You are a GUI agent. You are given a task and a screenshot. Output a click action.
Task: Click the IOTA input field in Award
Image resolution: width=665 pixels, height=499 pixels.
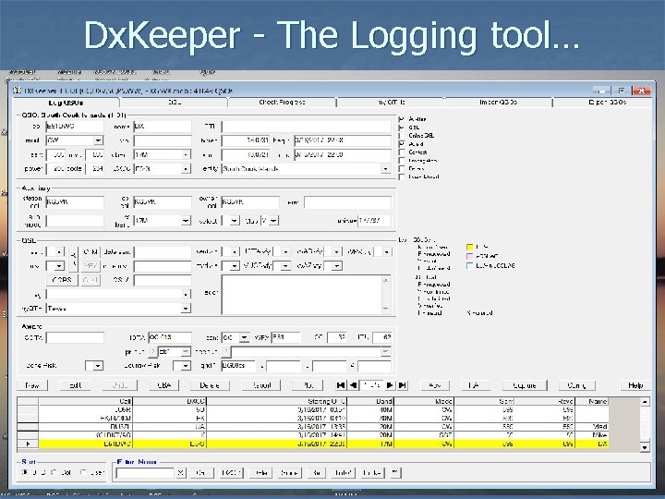tap(170, 338)
